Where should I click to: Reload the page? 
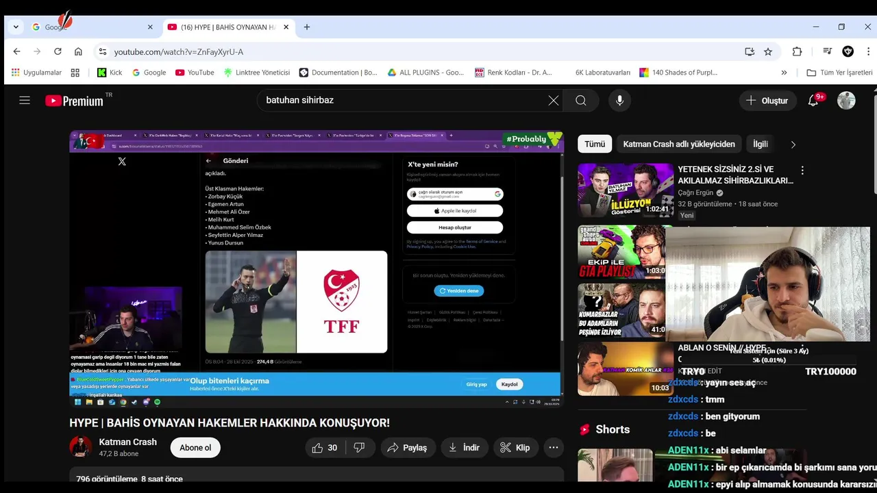(x=58, y=51)
